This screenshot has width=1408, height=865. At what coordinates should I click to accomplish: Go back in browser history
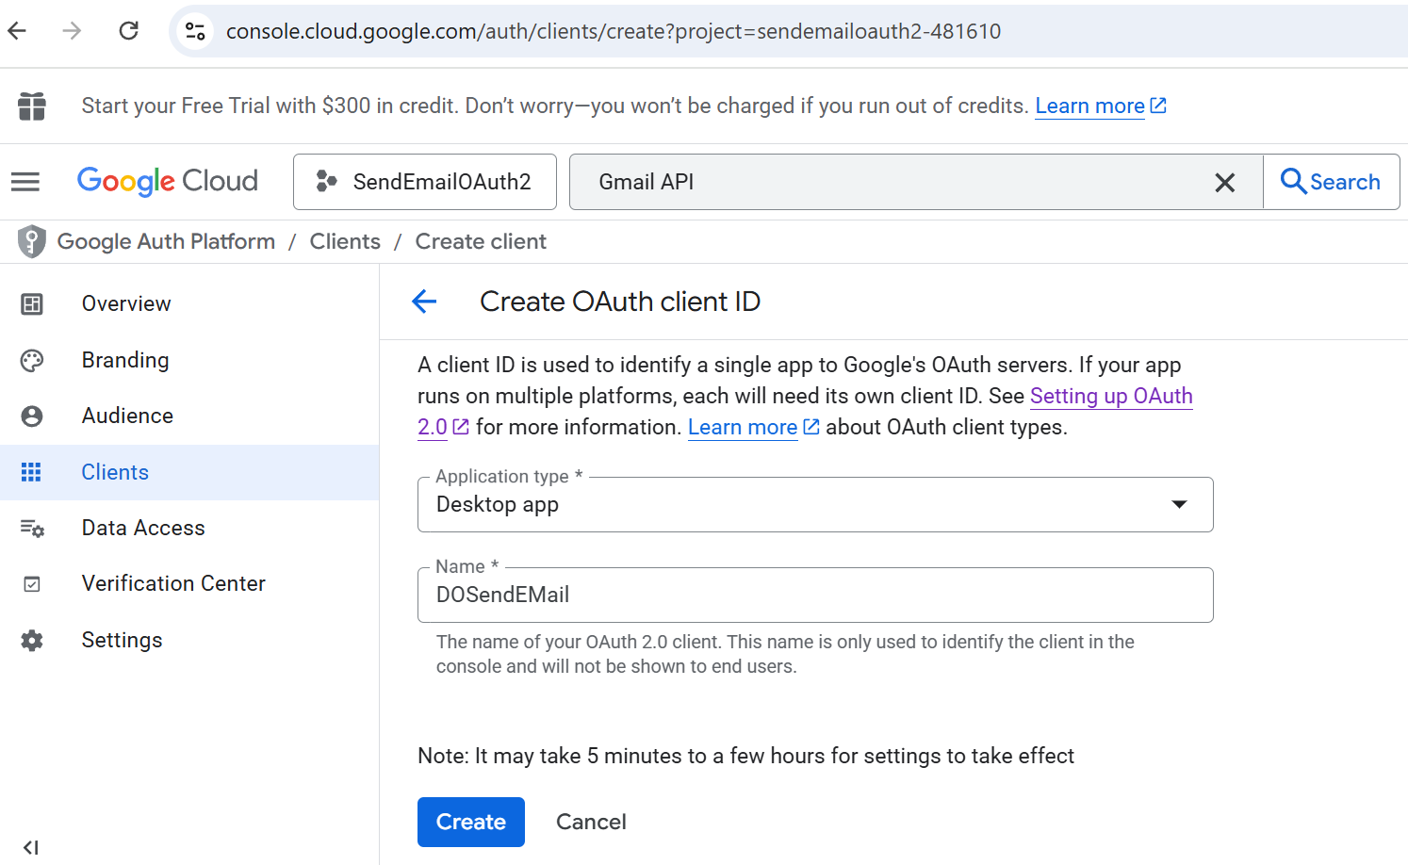(x=17, y=31)
